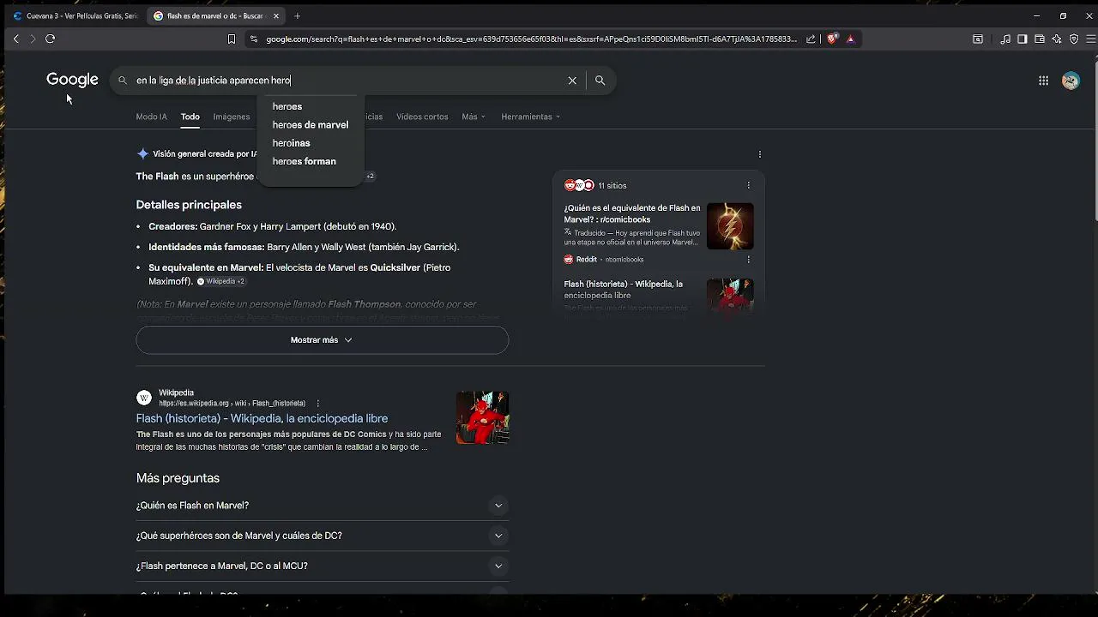Click the share page icon in address bar
Image resolution: width=1098 pixels, height=617 pixels.
(811, 39)
